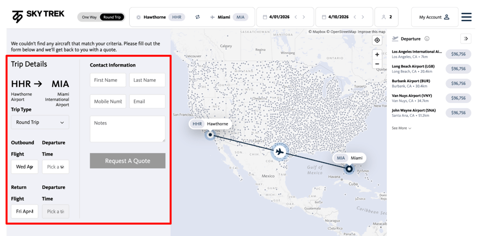
Task: Swap origin and destination airports
Action: (197, 17)
